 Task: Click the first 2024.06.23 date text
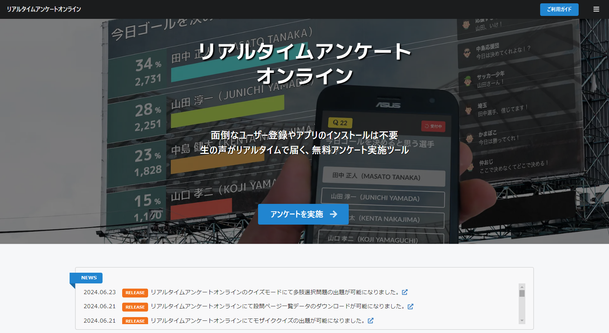tap(100, 292)
